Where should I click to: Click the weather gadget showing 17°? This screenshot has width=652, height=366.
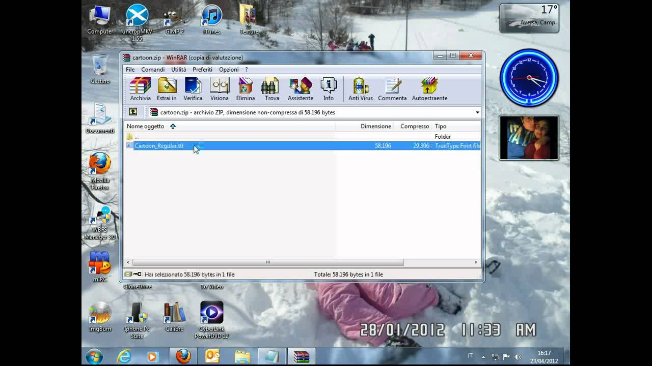(x=529, y=18)
